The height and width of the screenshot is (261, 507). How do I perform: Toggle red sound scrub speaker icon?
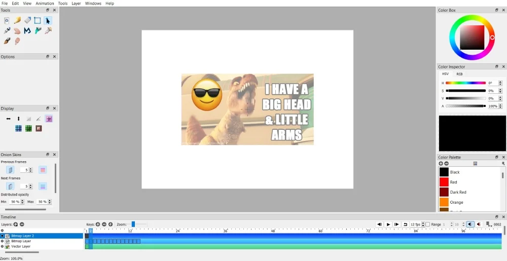[x=479, y=224]
